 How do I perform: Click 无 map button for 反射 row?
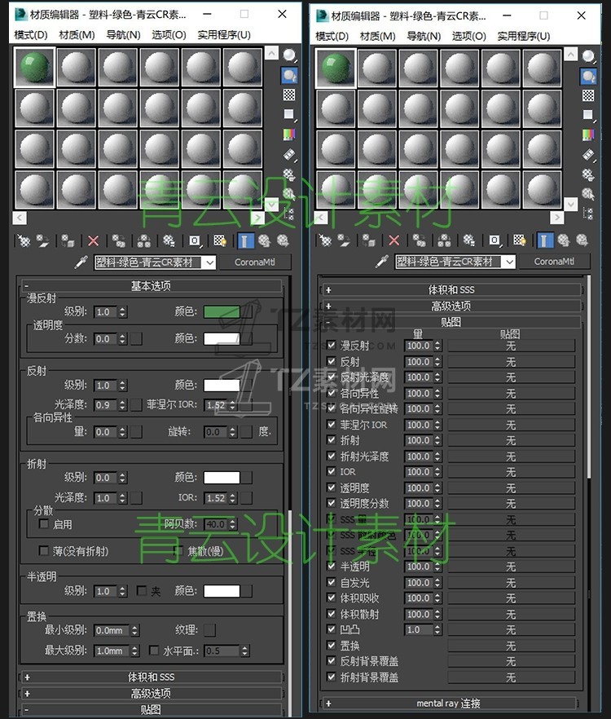[x=511, y=362]
